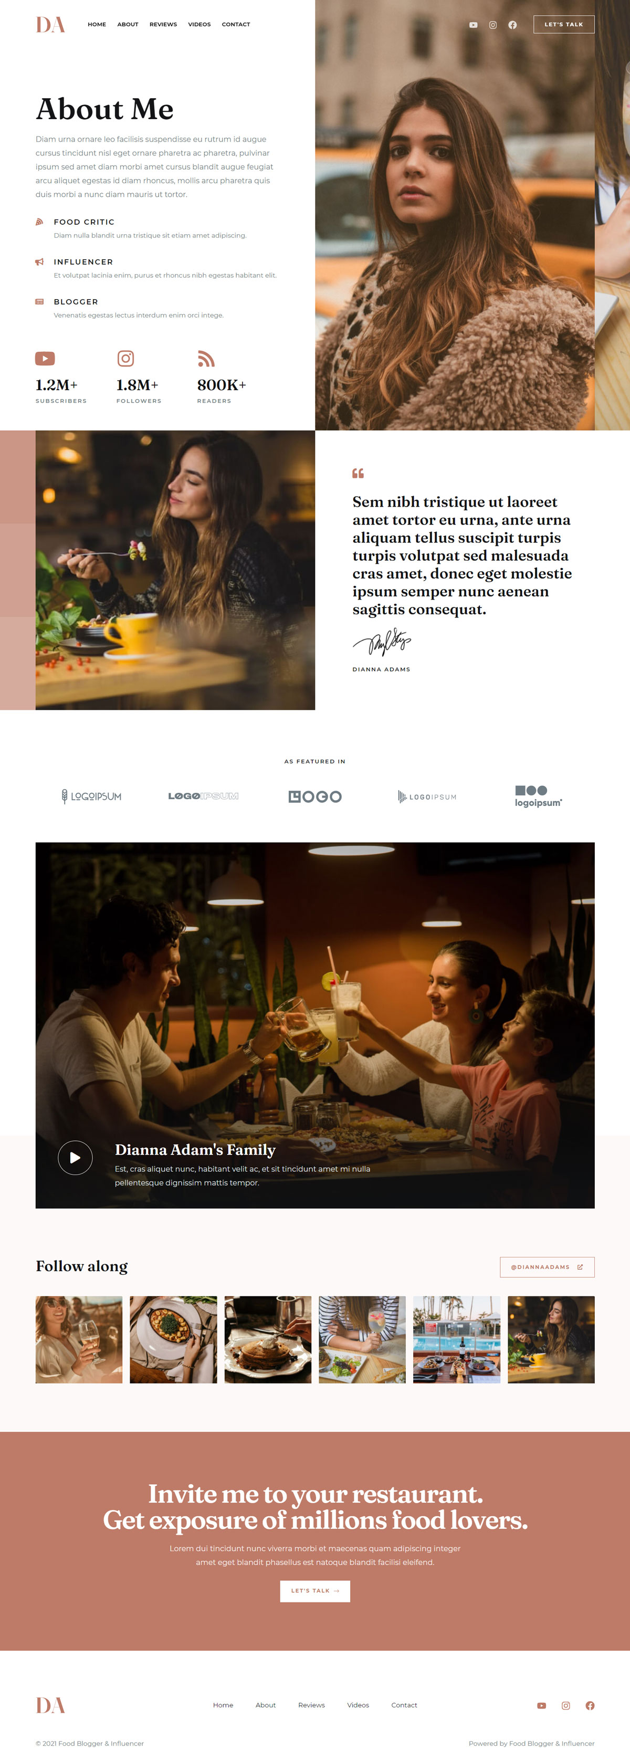630x1762 pixels.
Task: Click the footer About link
Action: coord(266,1705)
